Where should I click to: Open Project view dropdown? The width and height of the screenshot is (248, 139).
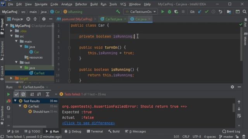point(15,19)
